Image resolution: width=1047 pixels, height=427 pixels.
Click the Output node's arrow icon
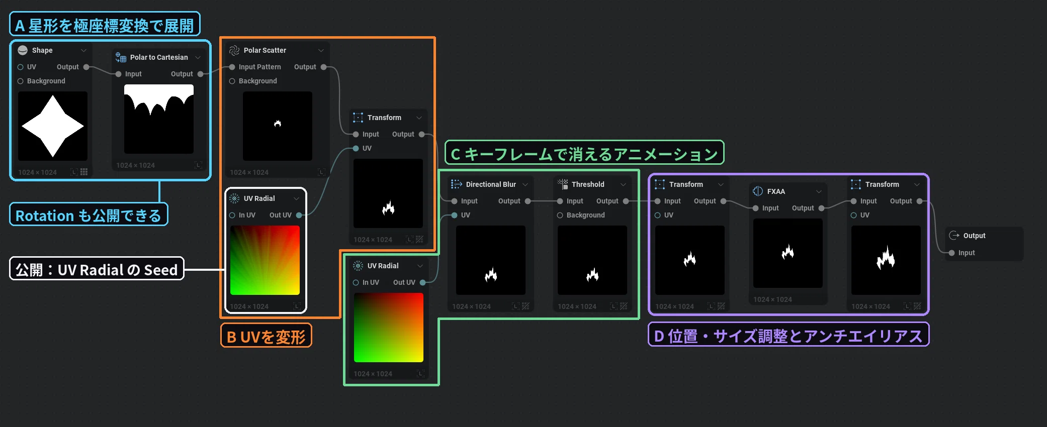tap(954, 236)
